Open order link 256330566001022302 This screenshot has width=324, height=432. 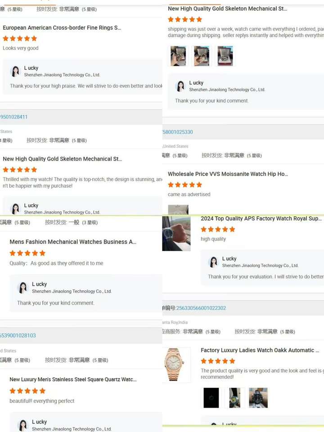201,308
